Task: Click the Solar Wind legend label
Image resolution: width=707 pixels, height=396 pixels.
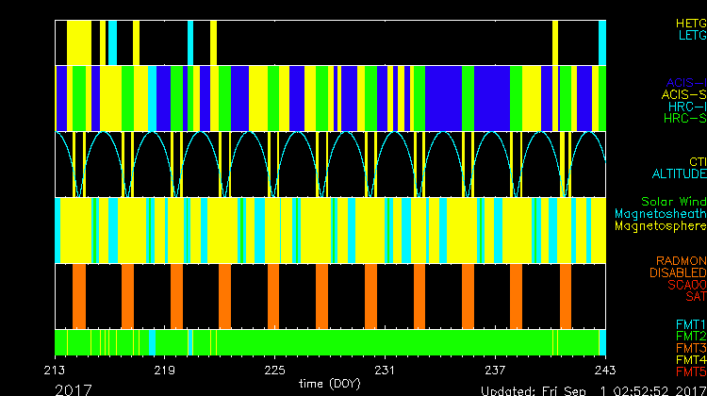Action: [673, 202]
